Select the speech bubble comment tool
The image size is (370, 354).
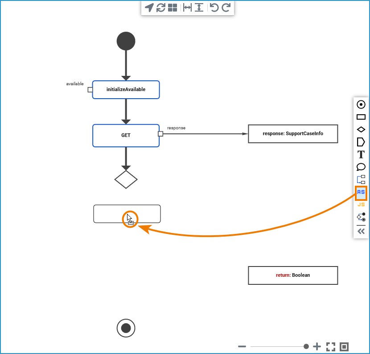[x=361, y=167]
